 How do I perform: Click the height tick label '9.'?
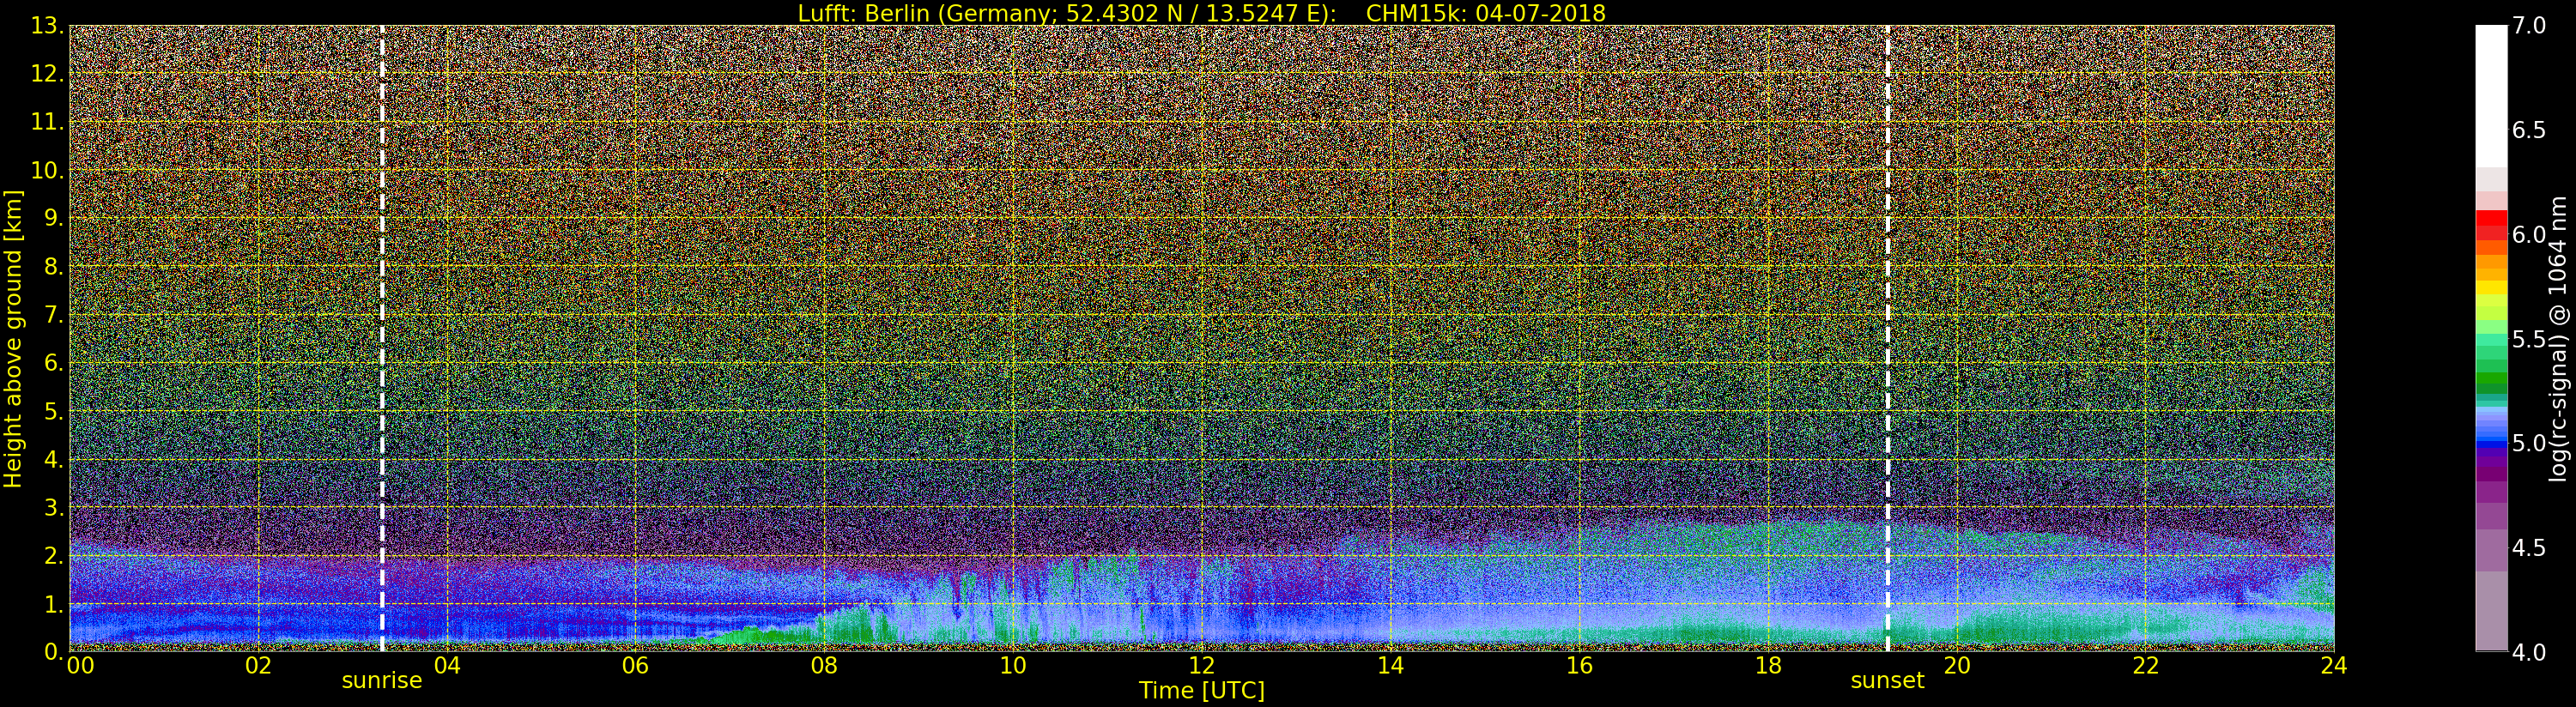[x=53, y=218]
